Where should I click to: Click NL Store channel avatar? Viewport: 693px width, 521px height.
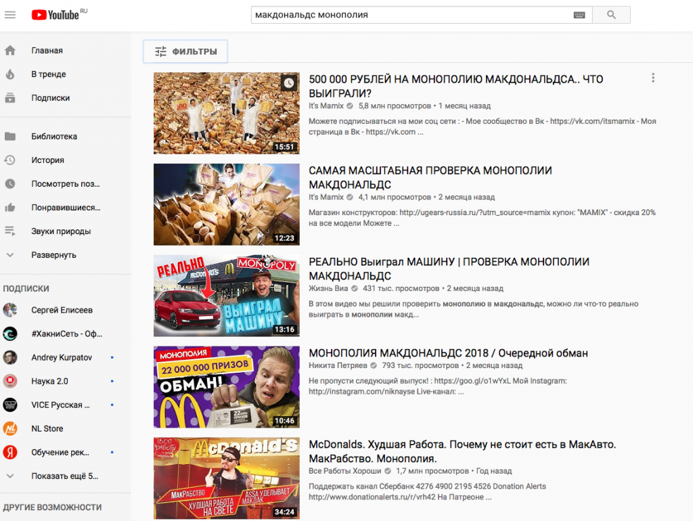10,428
